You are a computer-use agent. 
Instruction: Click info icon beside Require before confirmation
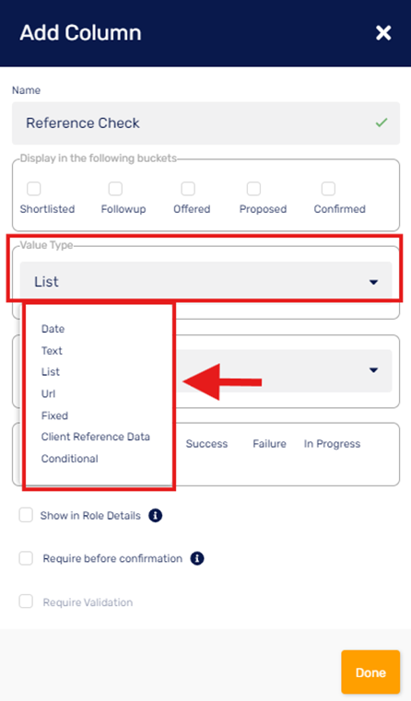click(x=197, y=558)
